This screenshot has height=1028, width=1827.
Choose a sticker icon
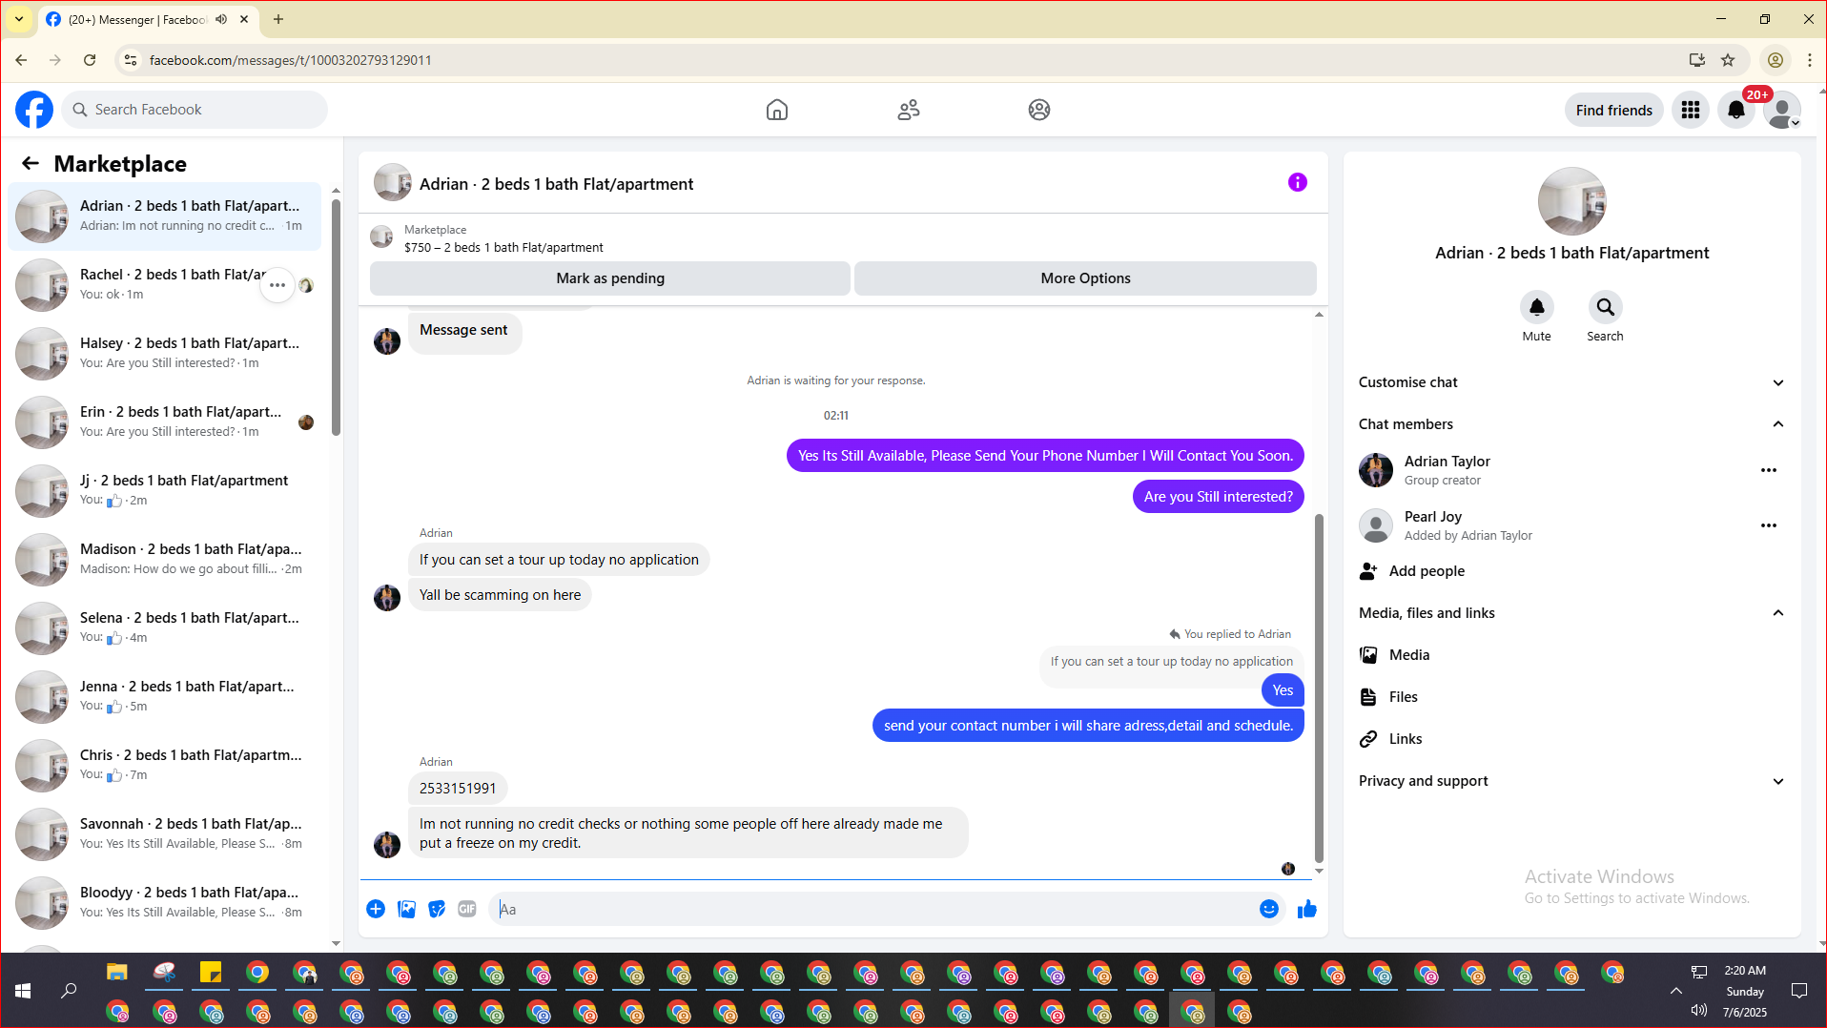pyautogui.click(x=437, y=909)
